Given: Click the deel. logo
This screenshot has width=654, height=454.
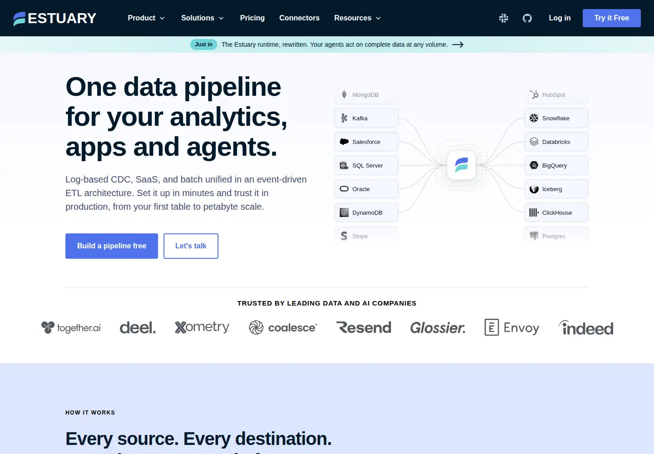Looking at the screenshot, I should click(x=138, y=327).
